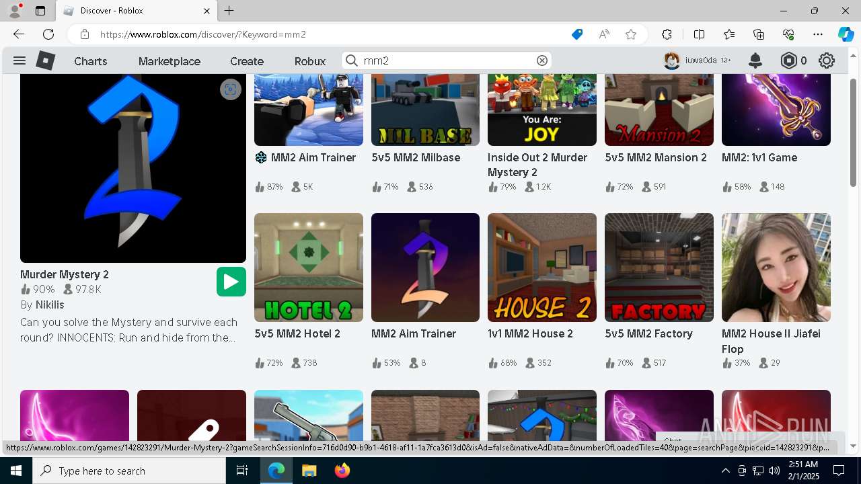Open 5v5 MM2 Milbase game
The height and width of the screenshot is (484, 861).
[425, 110]
